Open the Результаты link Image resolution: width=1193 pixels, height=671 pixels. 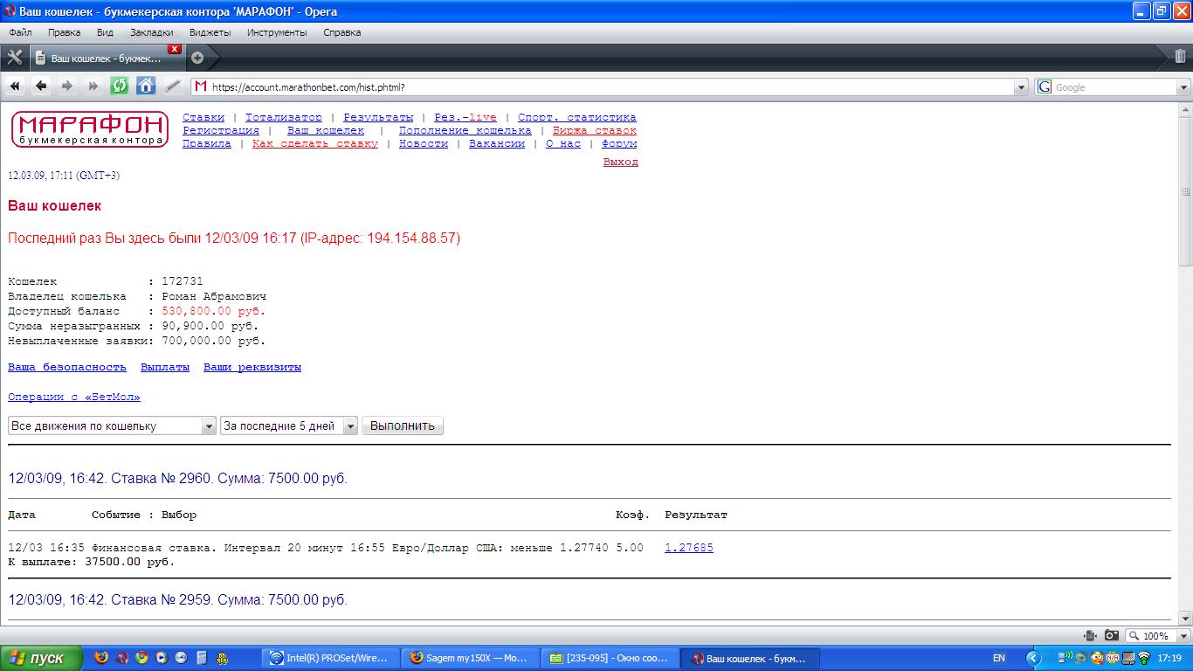(378, 117)
